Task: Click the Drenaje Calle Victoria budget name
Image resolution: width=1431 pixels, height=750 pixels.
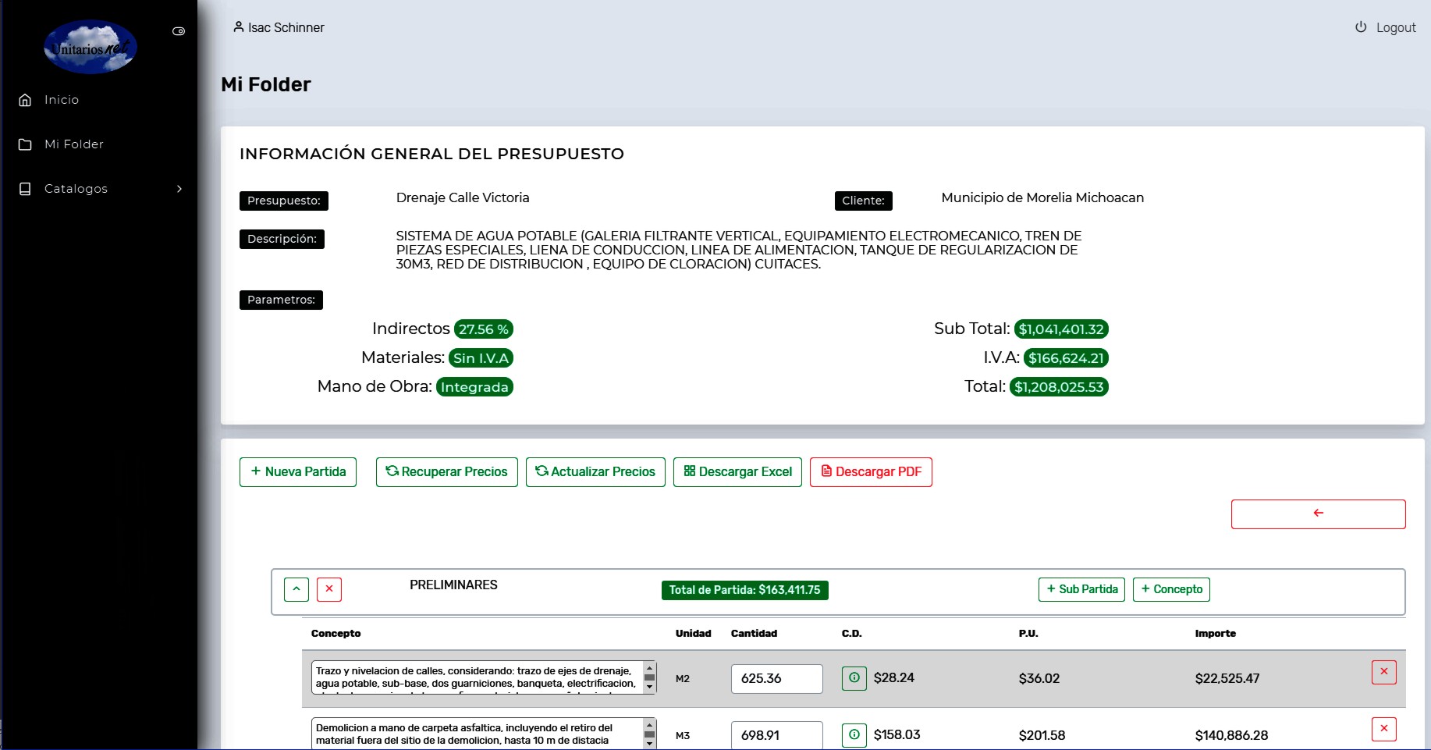Action: click(463, 198)
